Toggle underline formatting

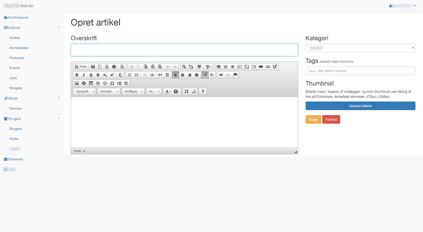(91, 75)
